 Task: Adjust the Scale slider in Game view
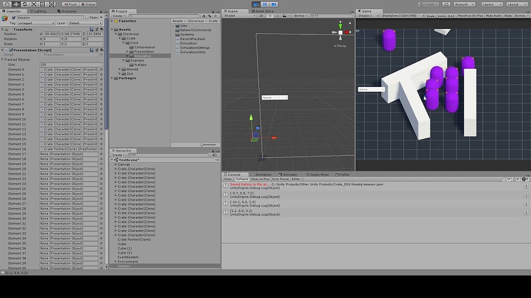click(438, 16)
